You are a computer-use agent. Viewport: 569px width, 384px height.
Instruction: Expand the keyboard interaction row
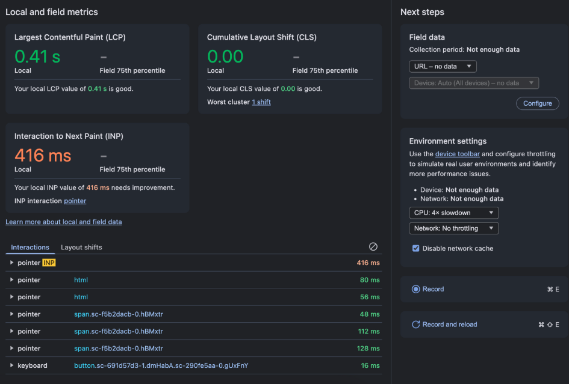point(11,365)
